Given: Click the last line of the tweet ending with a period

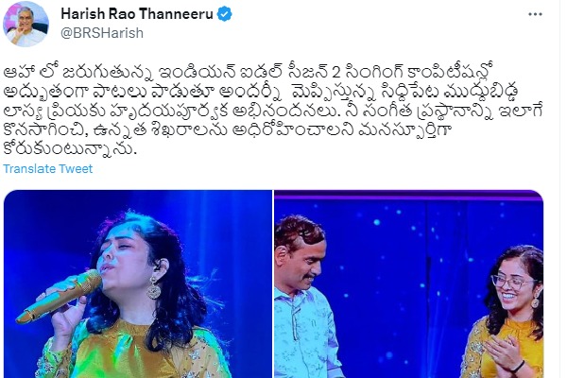Looking at the screenshot, I should tap(70, 148).
